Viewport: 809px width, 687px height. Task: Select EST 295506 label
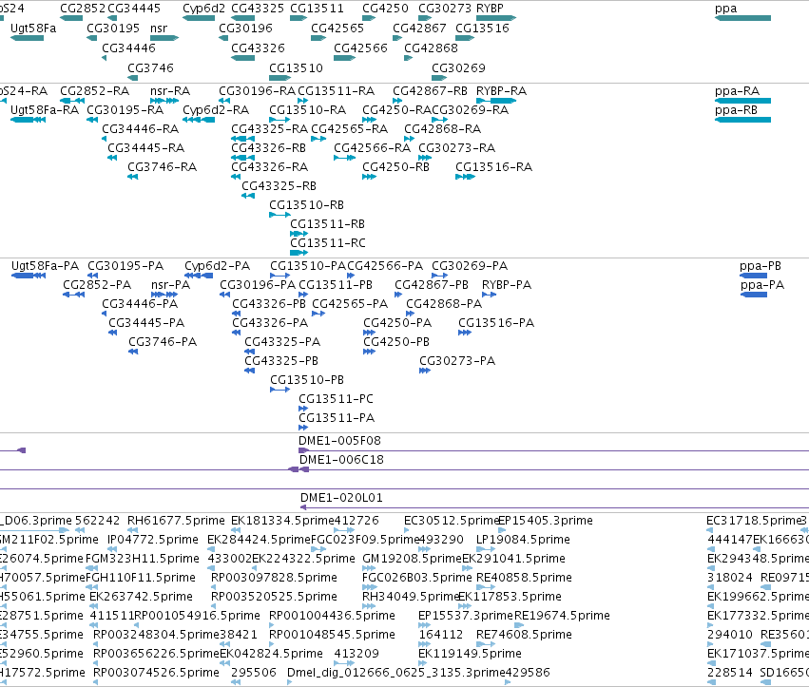pyautogui.click(x=254, y=673)
